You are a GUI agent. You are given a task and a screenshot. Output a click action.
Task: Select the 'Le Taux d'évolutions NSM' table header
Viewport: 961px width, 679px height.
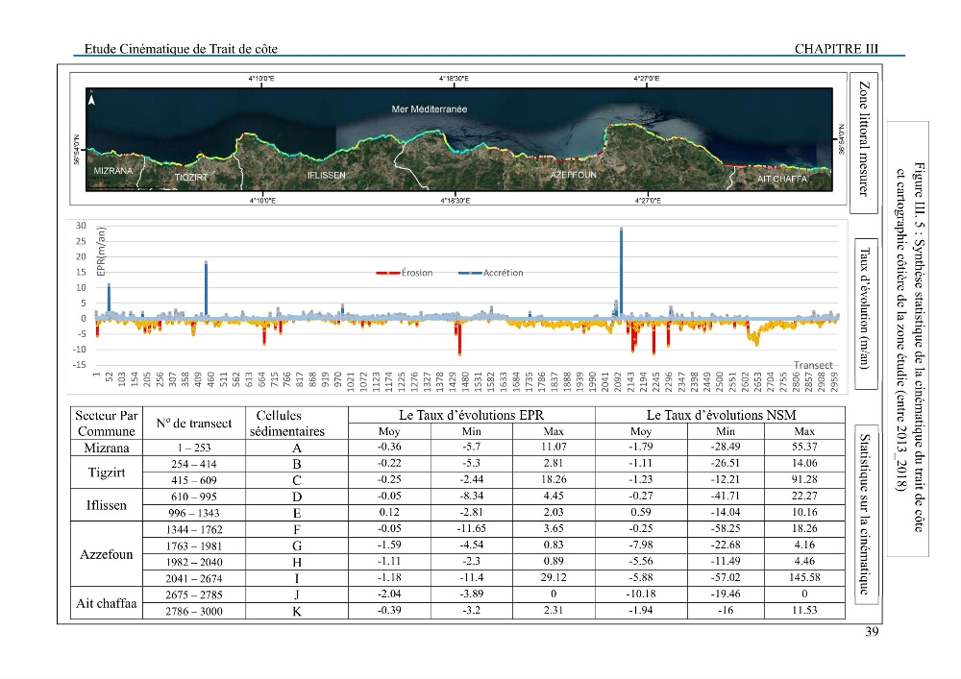tap(721, 415)
